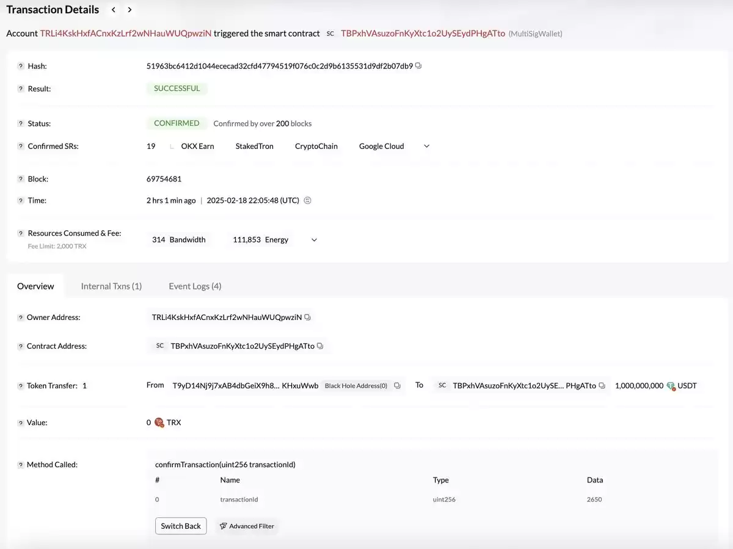Click help icon beside Owner Address
The height and width of the screenshot is (549, 733).
[21, 318]
